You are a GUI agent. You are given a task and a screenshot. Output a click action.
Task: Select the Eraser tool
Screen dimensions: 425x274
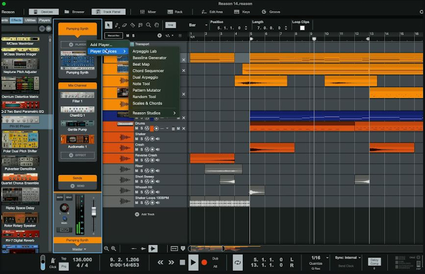[124, 25]
